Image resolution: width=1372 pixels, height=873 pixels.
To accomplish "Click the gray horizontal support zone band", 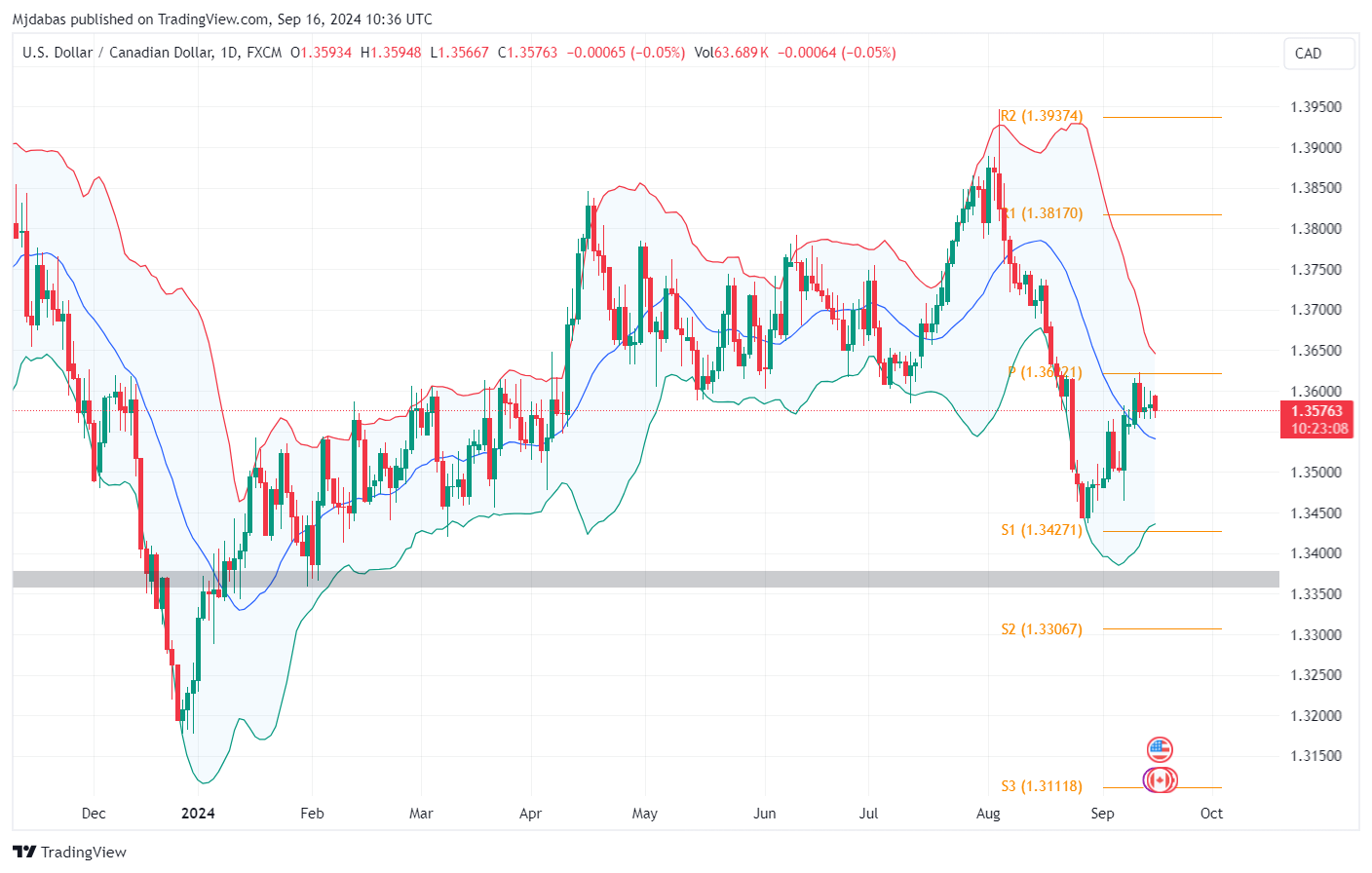I will tap(645, 579).
